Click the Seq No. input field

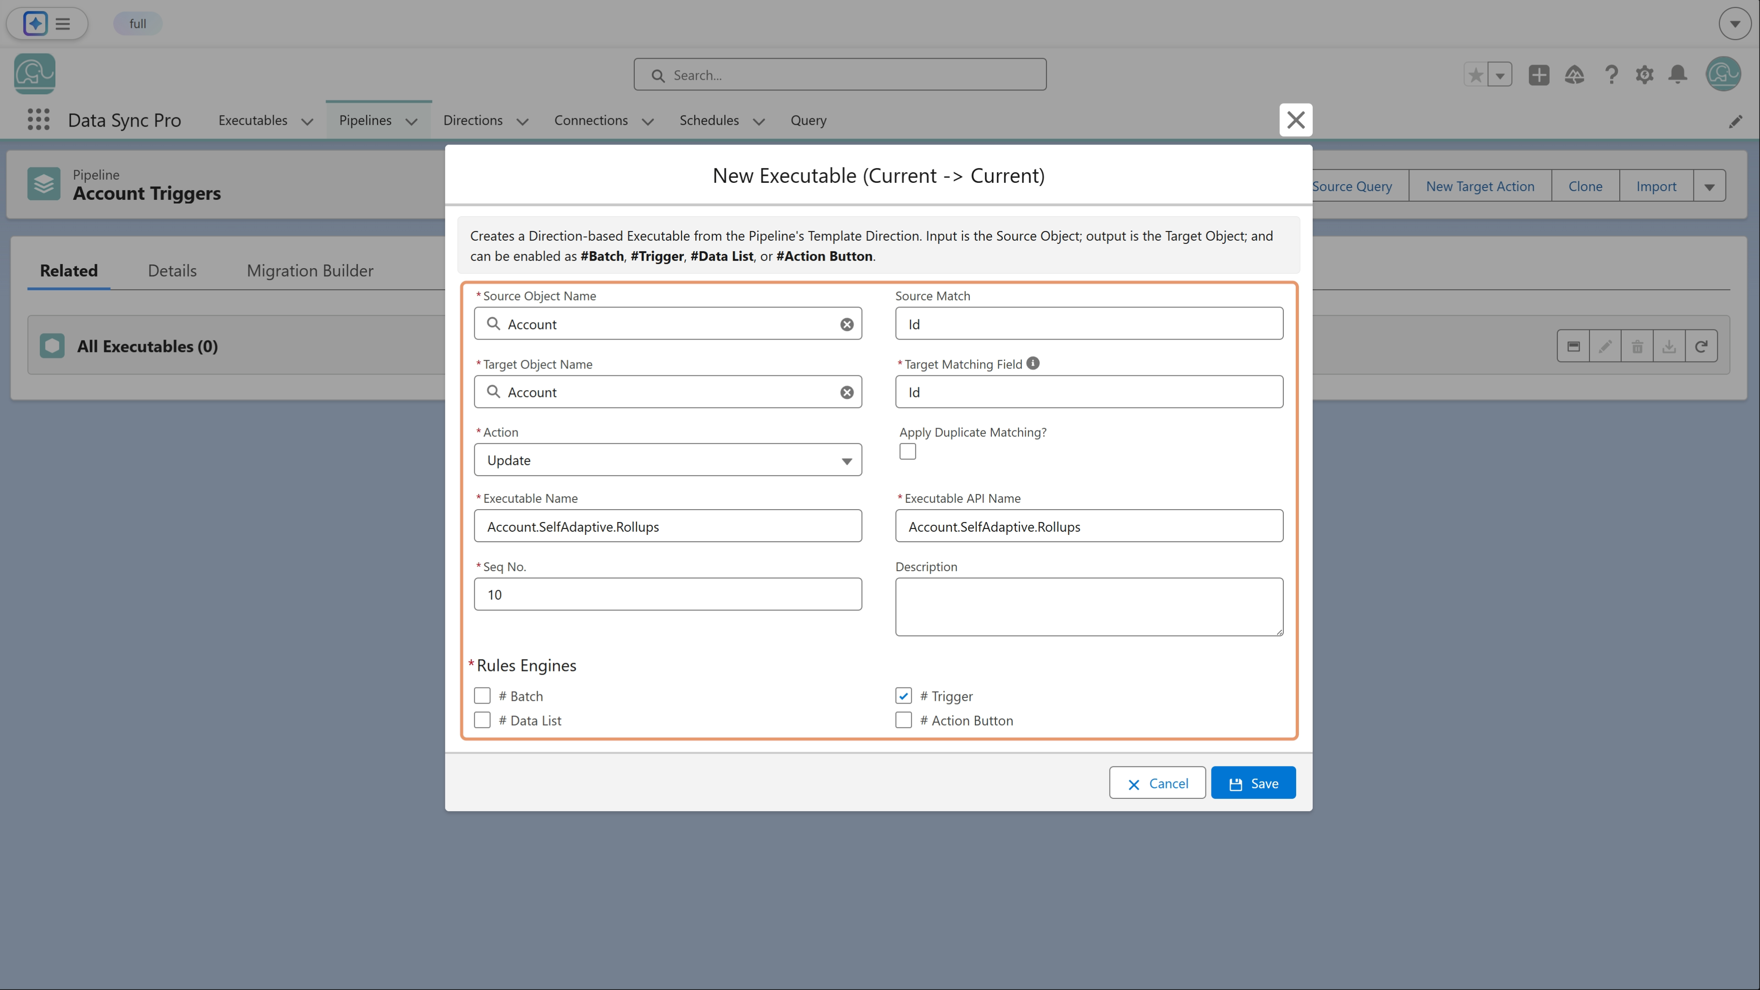pyautogui.click(x=667, y=594)
